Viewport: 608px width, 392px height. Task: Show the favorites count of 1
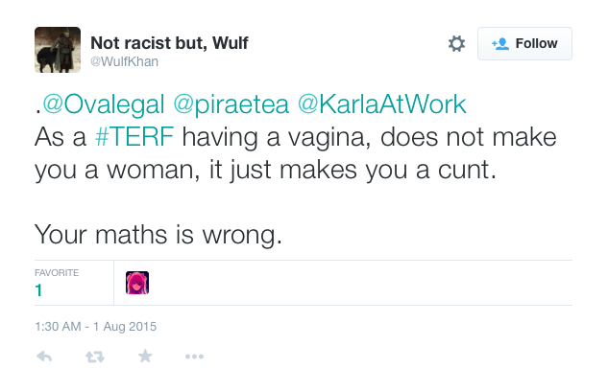click(x=39, y=289)
